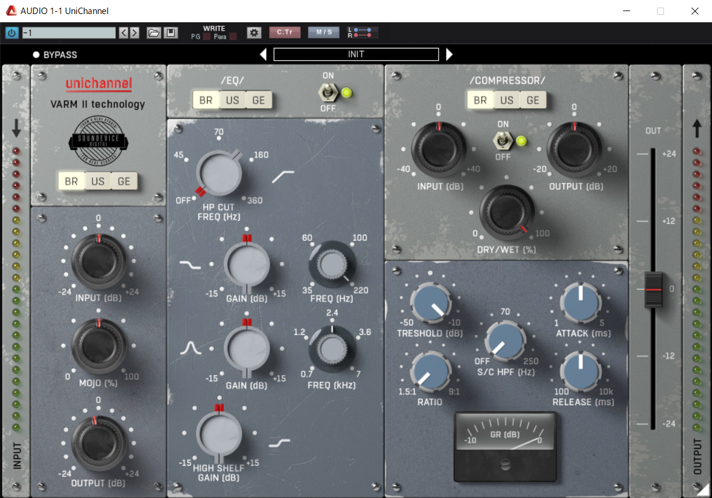
Task: Flip the Compressor ON/OFF toggle switch
Action: pyautogui.click(x=503, y=140)
